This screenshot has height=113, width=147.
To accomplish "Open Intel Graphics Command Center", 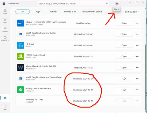I will coord(124,34).
